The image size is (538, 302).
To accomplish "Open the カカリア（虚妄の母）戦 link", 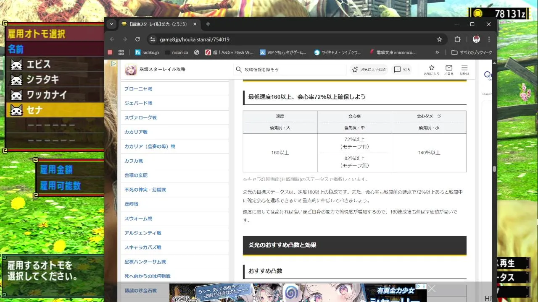I will click(150, 146).
